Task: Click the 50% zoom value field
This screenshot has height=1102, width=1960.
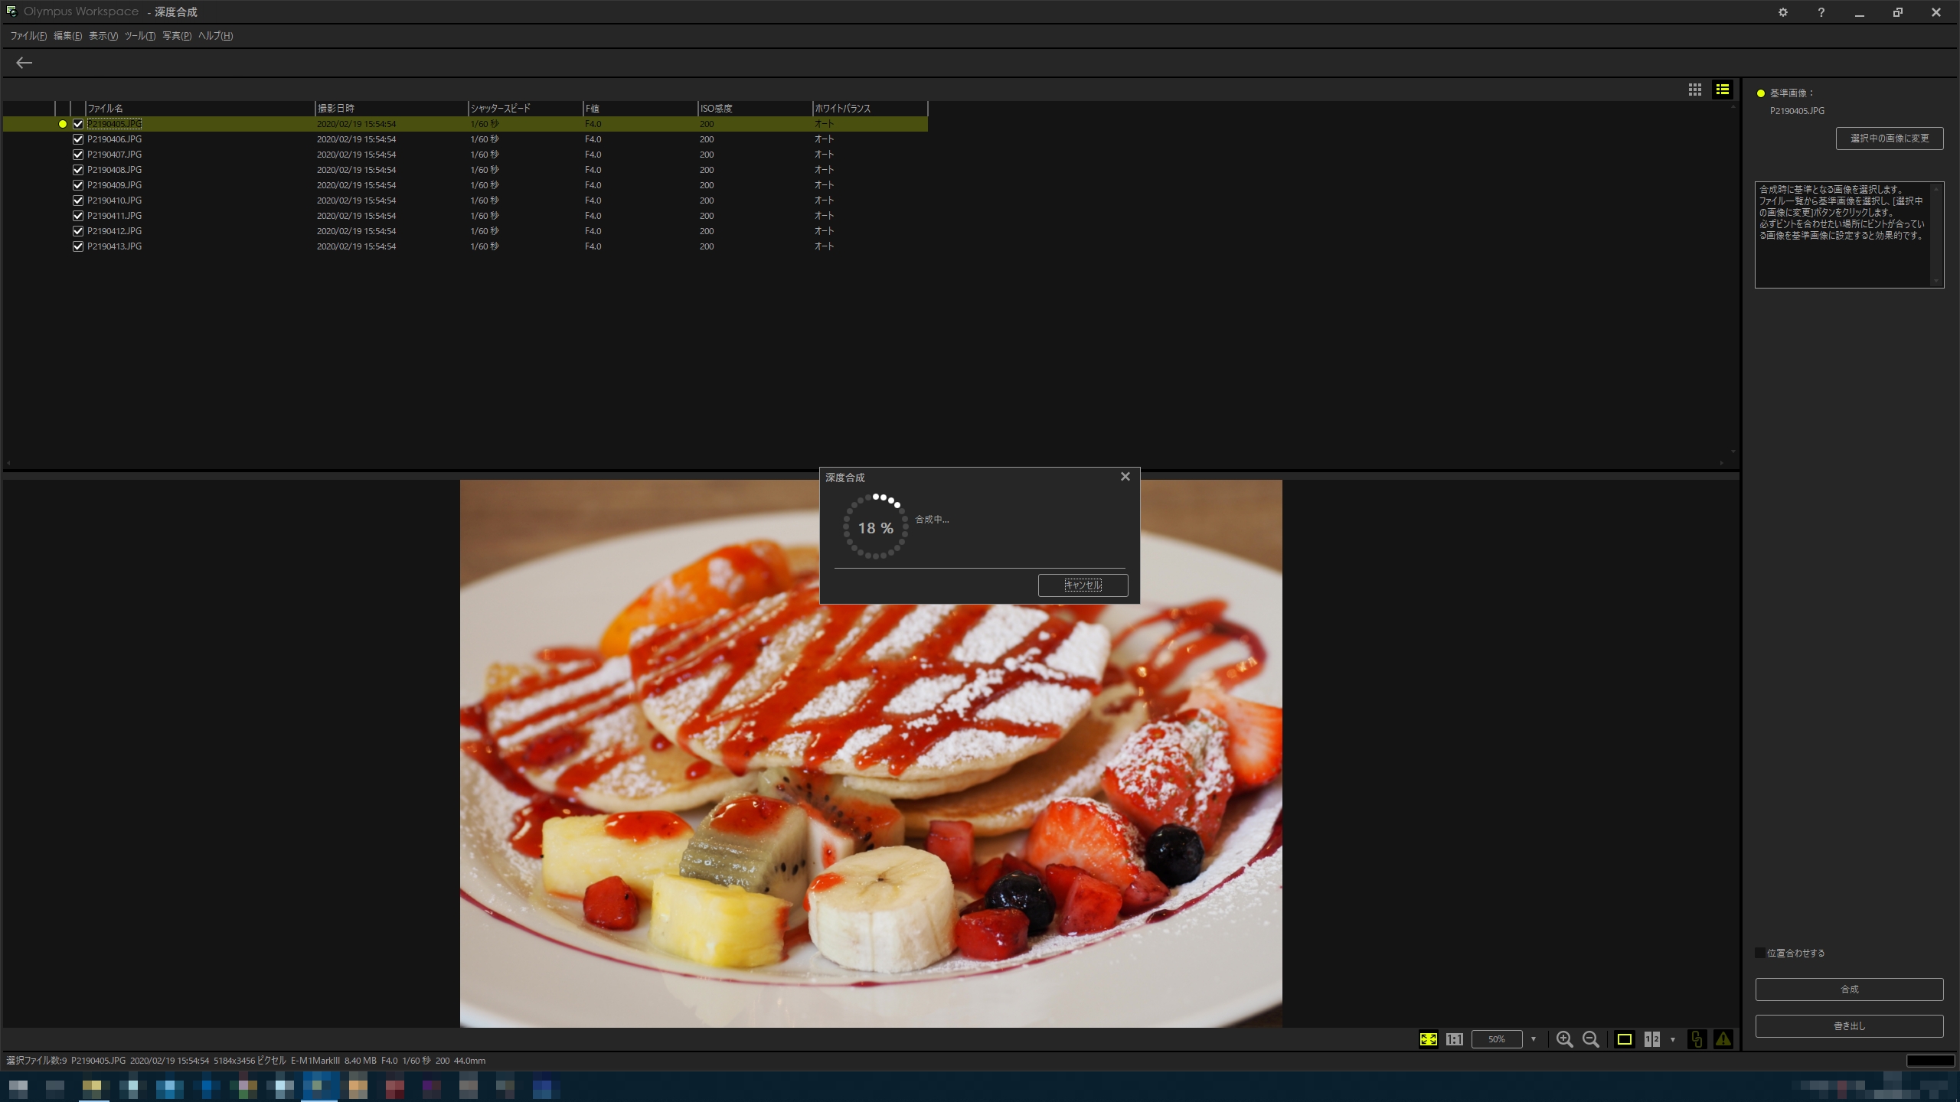Action: click(x=1497, y=1039)
